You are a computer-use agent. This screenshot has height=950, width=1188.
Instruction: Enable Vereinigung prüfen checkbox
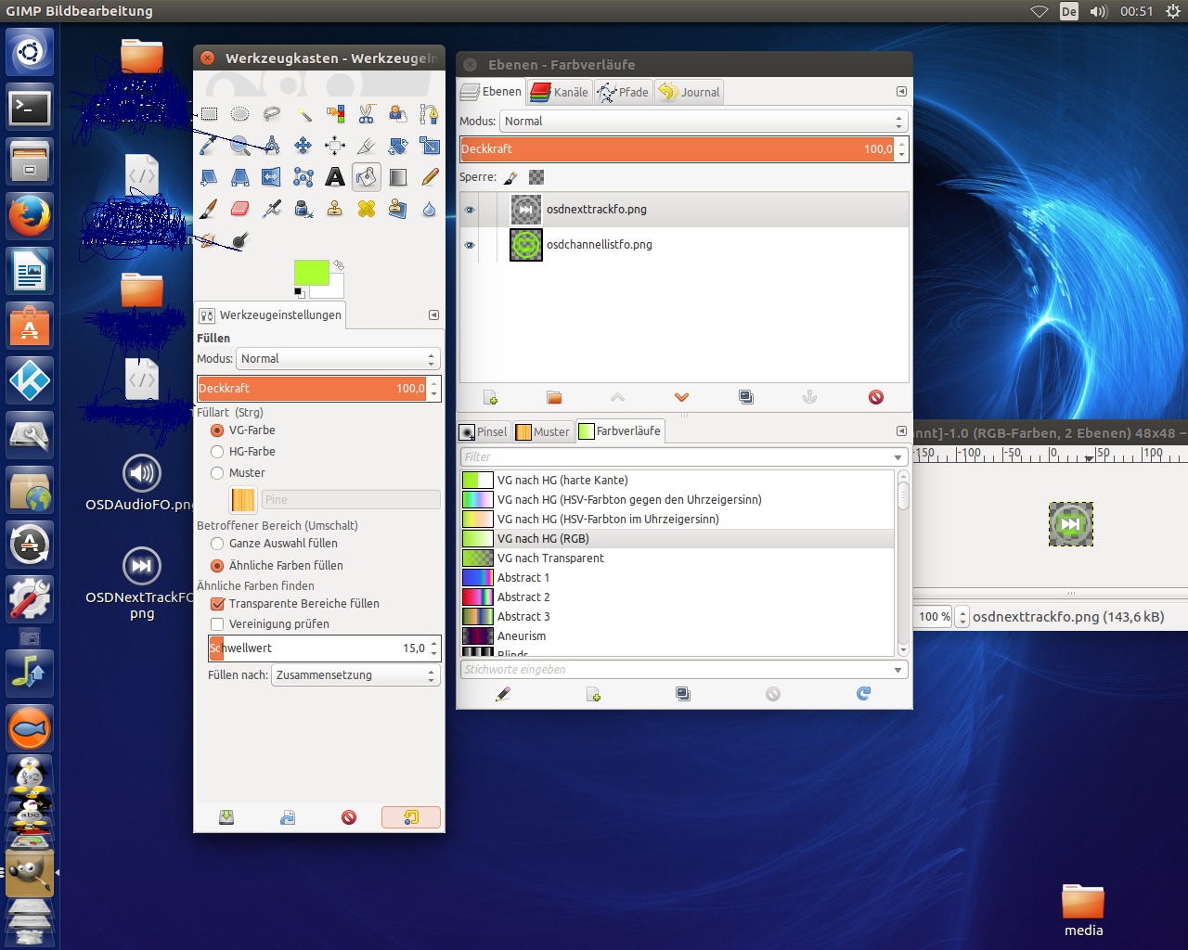[217, 624]
